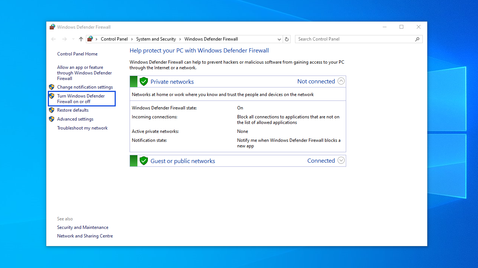Go up one level with Up arrow

pos(81,39)
